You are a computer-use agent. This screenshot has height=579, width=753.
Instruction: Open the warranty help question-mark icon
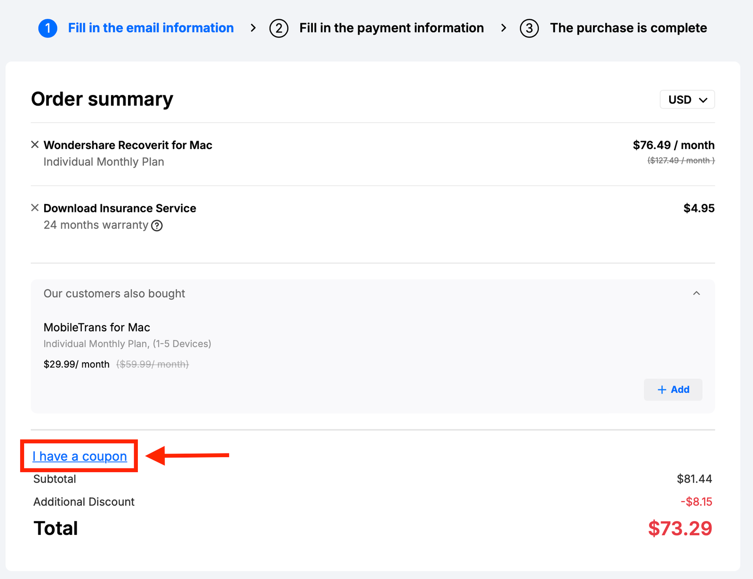(157, 226)
